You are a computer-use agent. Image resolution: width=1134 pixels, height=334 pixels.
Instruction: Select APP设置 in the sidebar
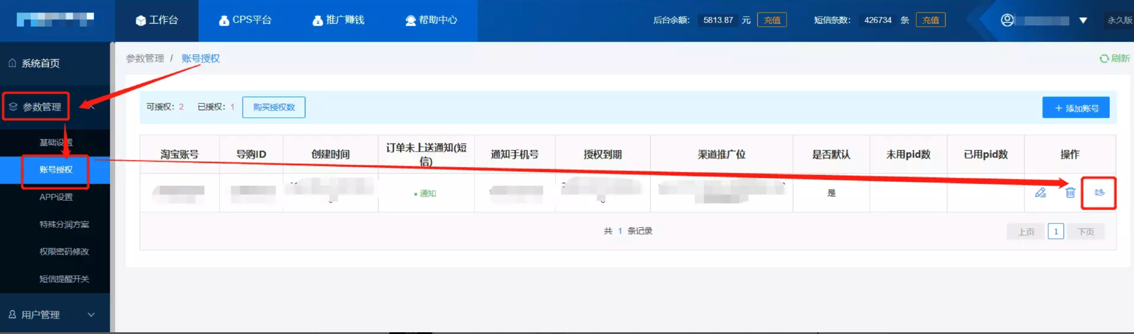pos(56,197)
